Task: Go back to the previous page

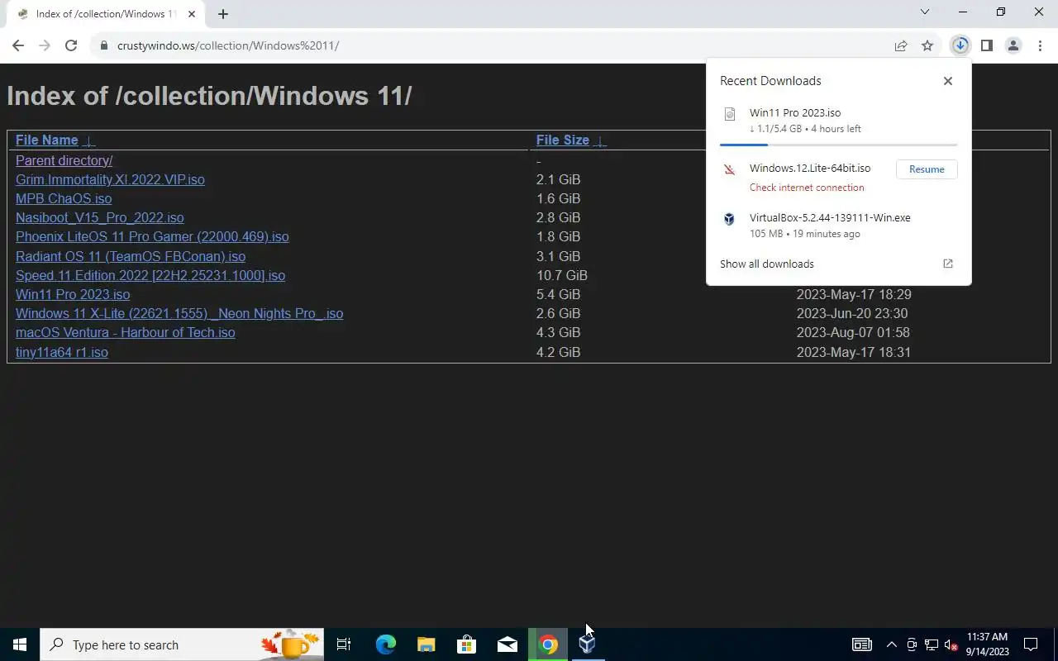Action: coord(18,45)
